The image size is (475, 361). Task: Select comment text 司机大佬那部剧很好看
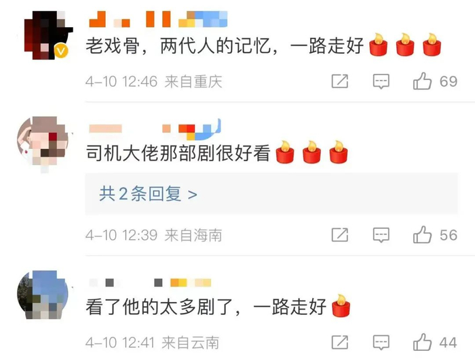point(178,153)
